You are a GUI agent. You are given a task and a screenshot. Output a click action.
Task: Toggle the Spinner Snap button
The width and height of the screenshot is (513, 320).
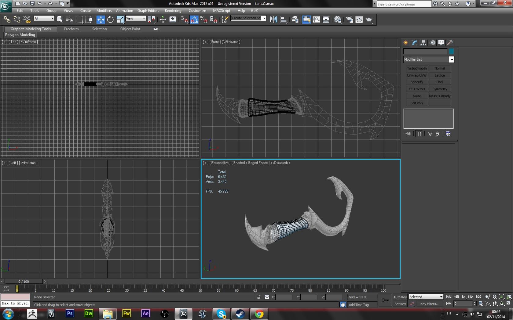pos(214,20)
